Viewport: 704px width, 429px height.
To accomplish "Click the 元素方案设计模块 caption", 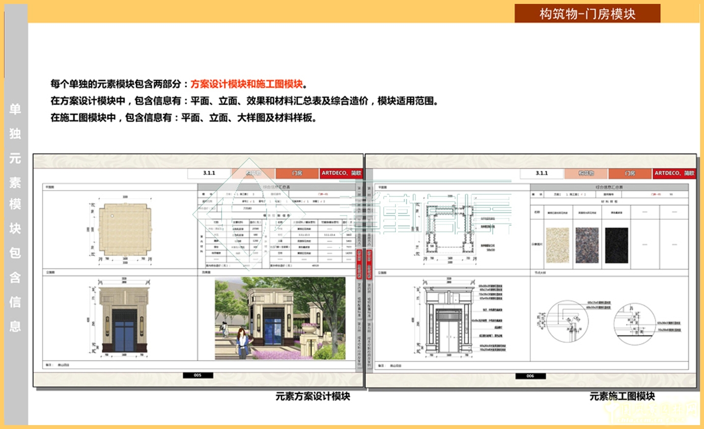I will click(x=312, y=396).
